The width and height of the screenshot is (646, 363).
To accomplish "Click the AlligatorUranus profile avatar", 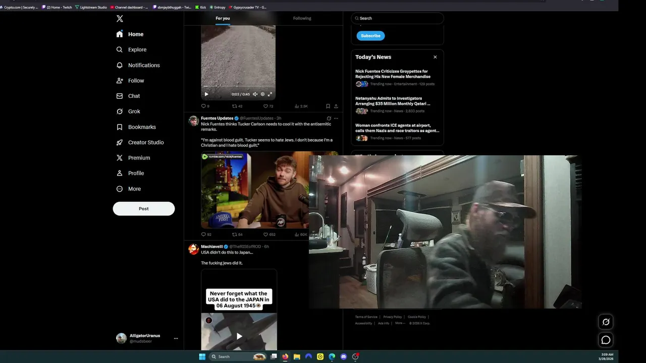I will [x=121, y=338].
